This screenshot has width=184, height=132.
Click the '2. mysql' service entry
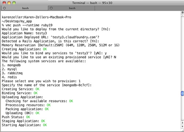9,69
